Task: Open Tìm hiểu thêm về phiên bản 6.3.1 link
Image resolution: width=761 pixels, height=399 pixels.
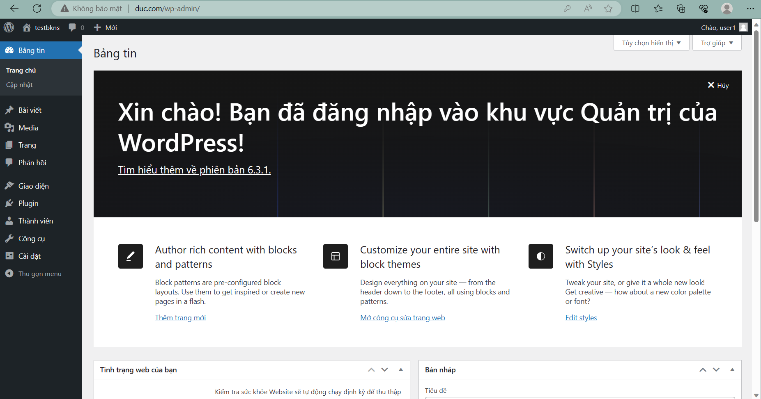Action: click(194, 170)
